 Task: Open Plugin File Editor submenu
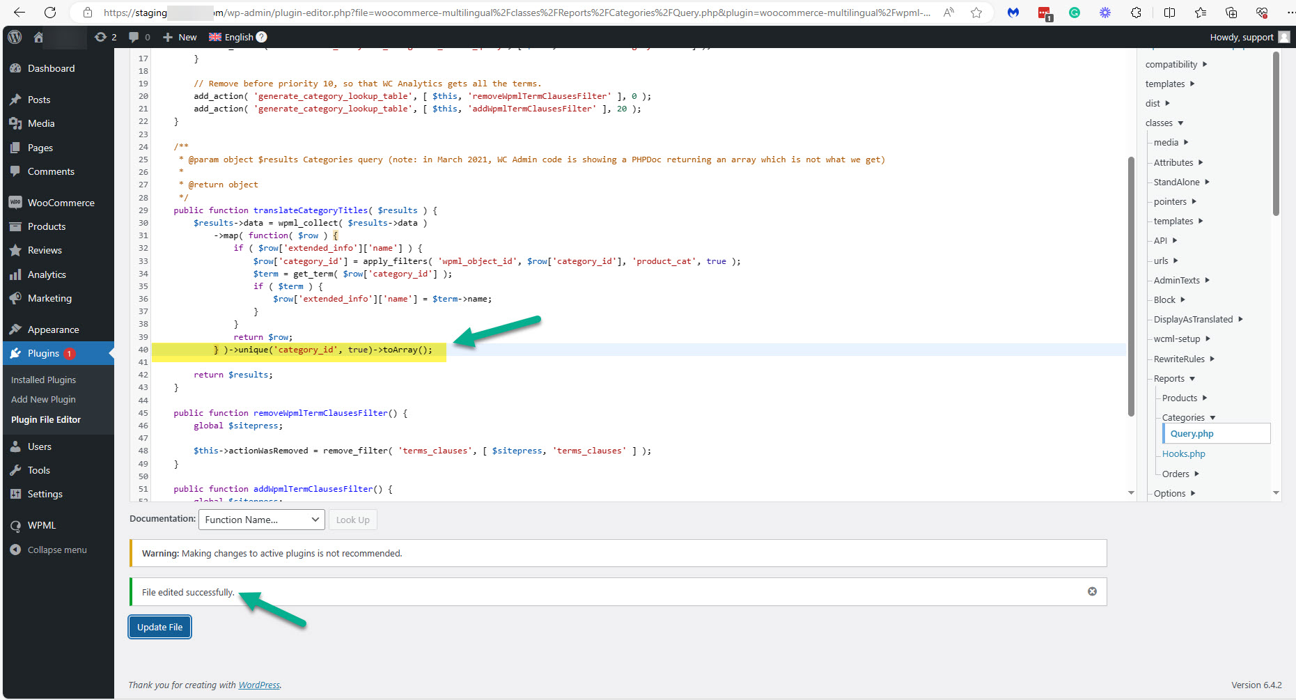[46, 419]
